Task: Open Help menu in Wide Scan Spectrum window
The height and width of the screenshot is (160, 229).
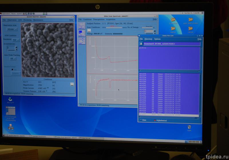Action: (155, 19)
